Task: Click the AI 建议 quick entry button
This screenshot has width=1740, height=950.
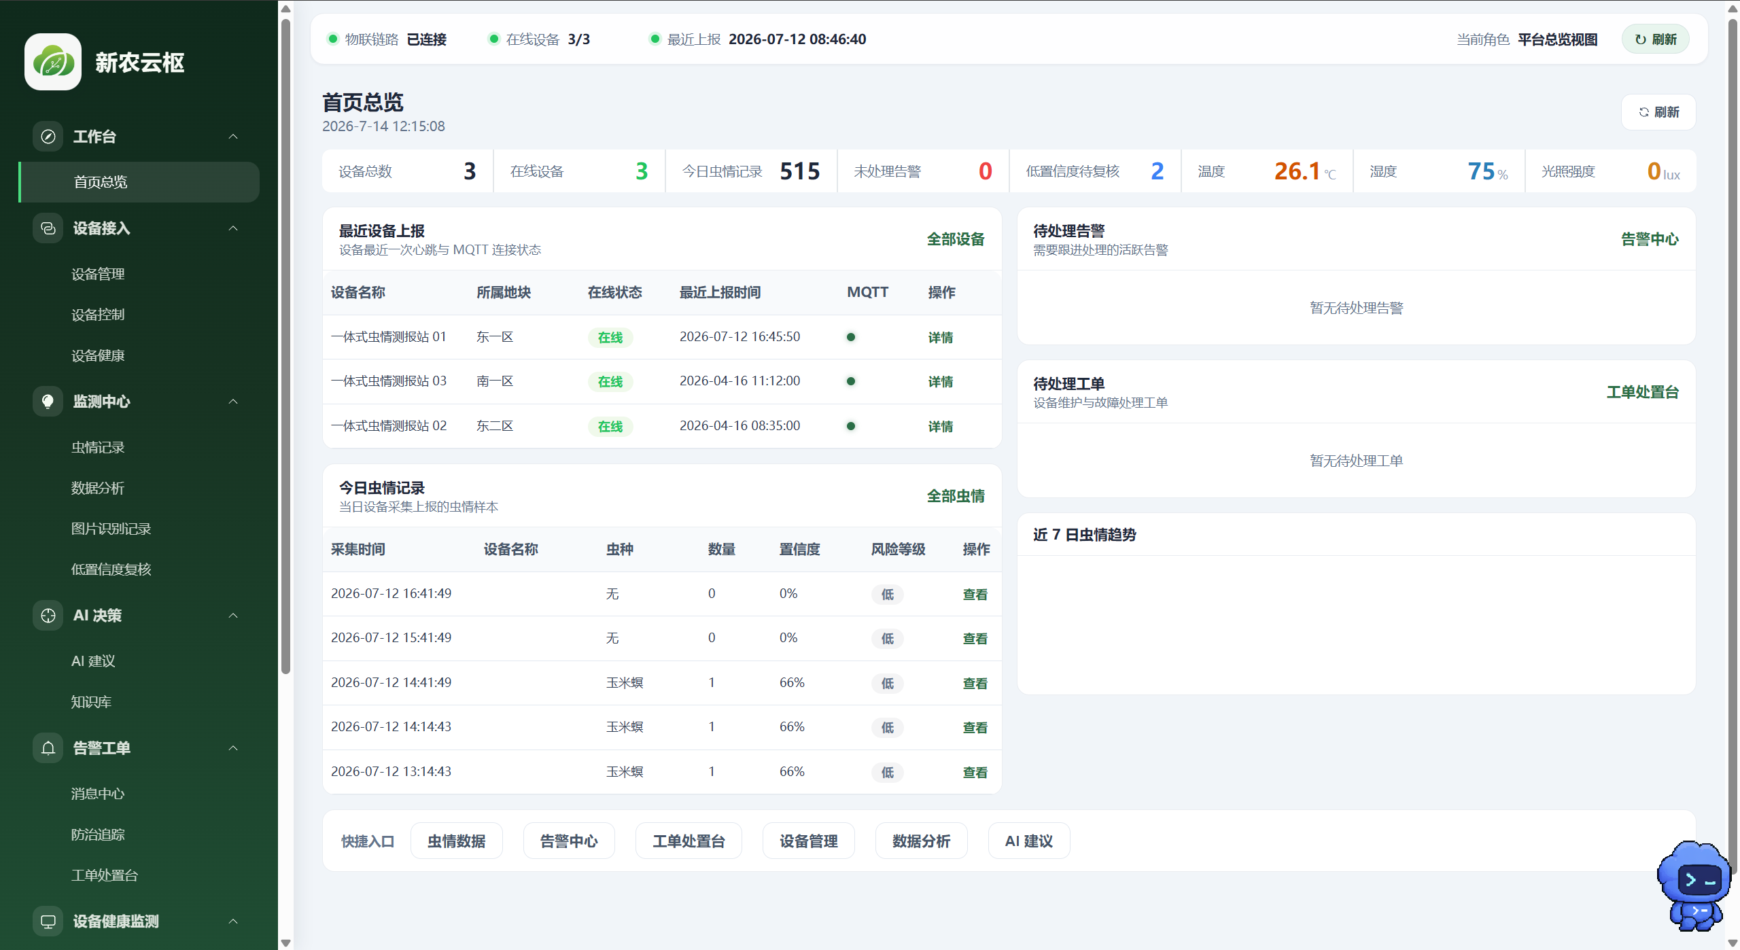Action: tap(1029, 841)
